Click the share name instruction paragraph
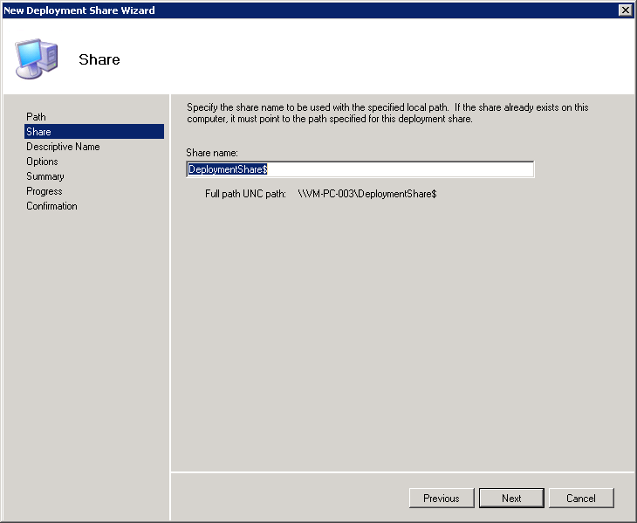This screenshot has width=637, height=523. [x=387, y=114]
